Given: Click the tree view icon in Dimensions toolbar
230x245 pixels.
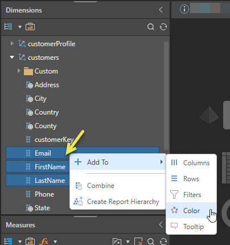Looking at the screenshot, I should point(9,27).
